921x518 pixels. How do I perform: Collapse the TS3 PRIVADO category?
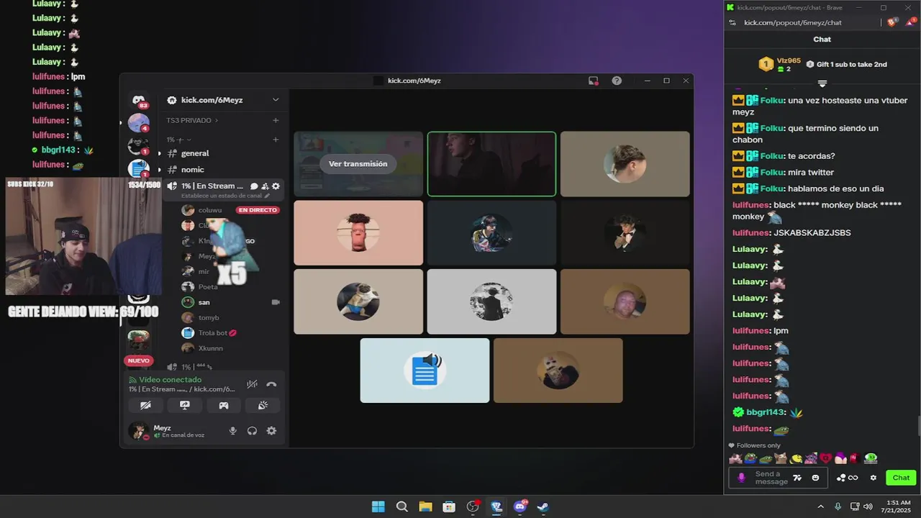click(192, 120)
